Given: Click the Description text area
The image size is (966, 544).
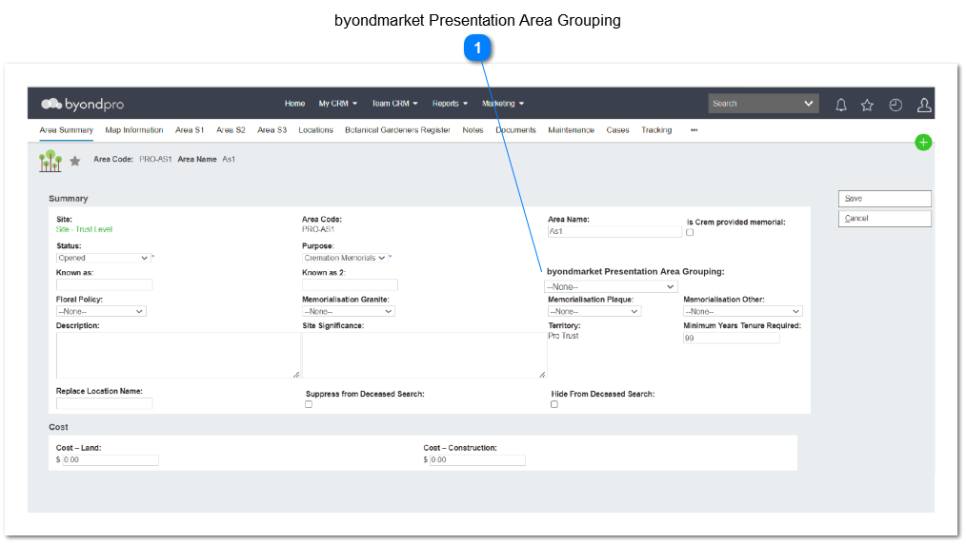Looking at the screenshot, I should [x=178, y=356].
